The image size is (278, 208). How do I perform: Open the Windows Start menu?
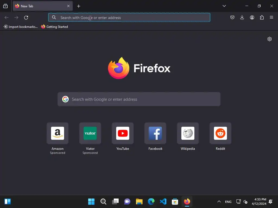coord(91,201)
